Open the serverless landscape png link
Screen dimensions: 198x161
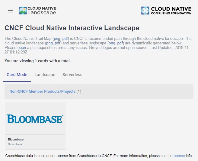tap(112, 43)
